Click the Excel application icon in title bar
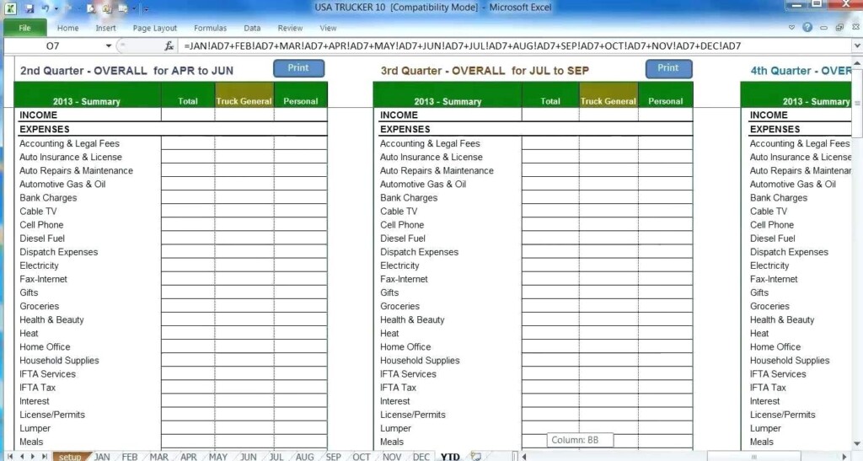This screenshot has height=461, width=863. [x=10, y=8]
